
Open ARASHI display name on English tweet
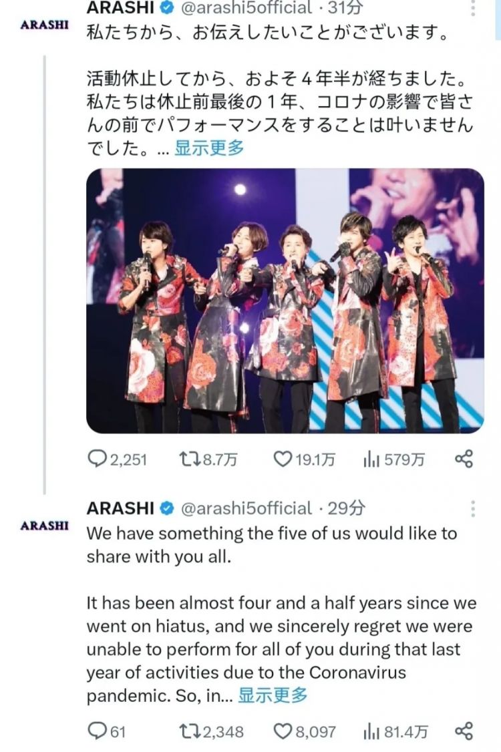[120, 508]
